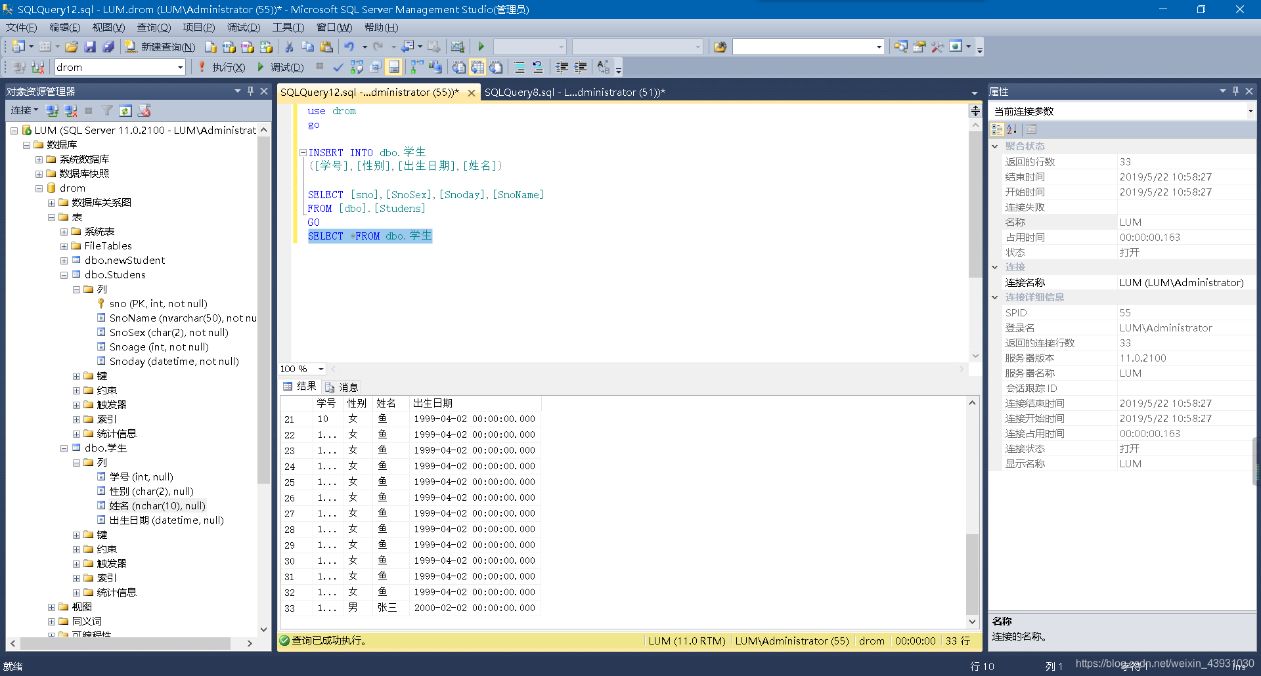This screenshot has height=676, width=1261.
Task: Expand the 系统数据库 folder node
Action: 39,159
